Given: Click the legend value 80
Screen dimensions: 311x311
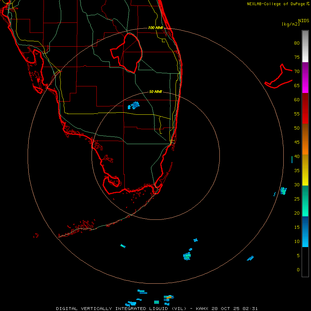Looking at the screenshot, I should point(297,43).
